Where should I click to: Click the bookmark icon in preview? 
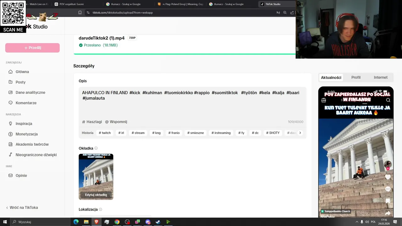coord(388,201)
